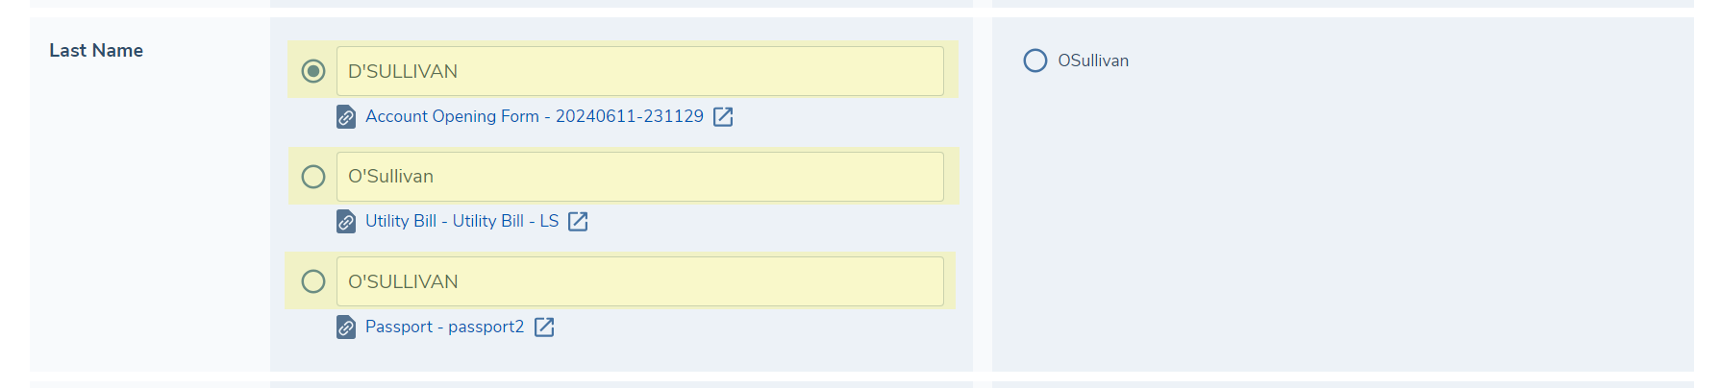This screenshot has width=1720, height=388.
Task: Click the OSullivan option label text
Action: tap(1093, 61)
